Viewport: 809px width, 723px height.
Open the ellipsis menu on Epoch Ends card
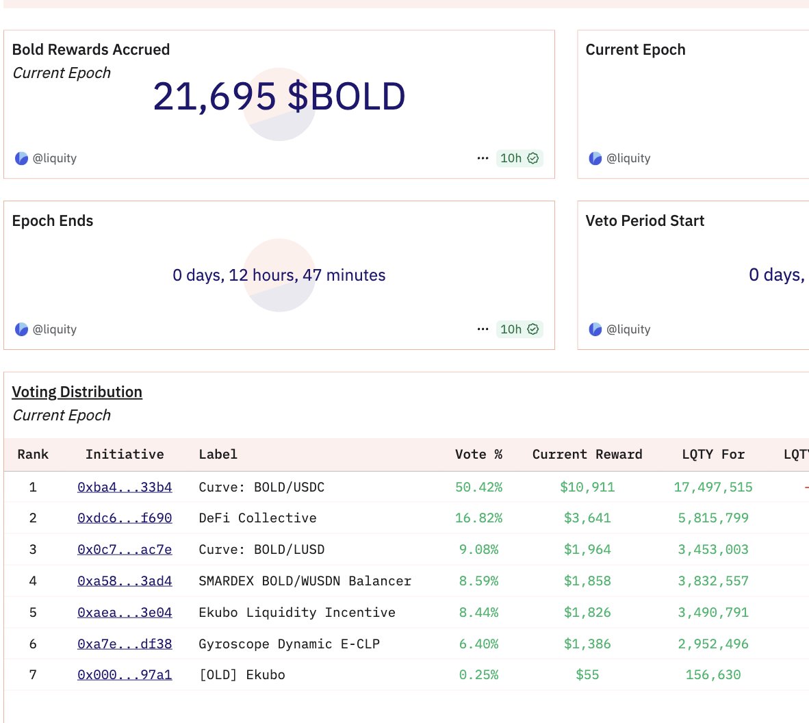click(483, 329)
